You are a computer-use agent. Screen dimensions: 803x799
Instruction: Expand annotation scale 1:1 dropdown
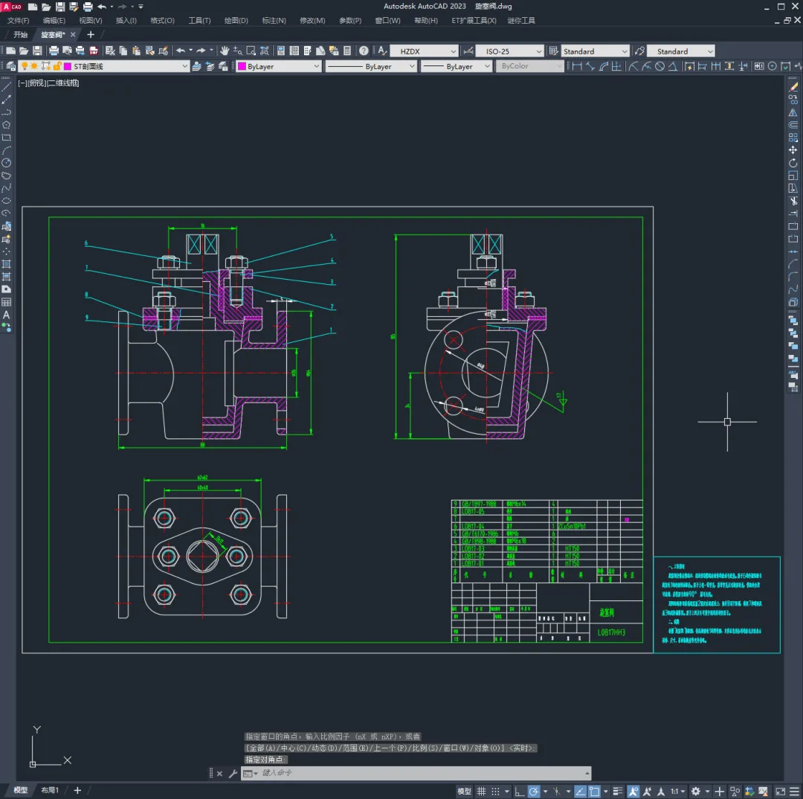click(679, 791)
